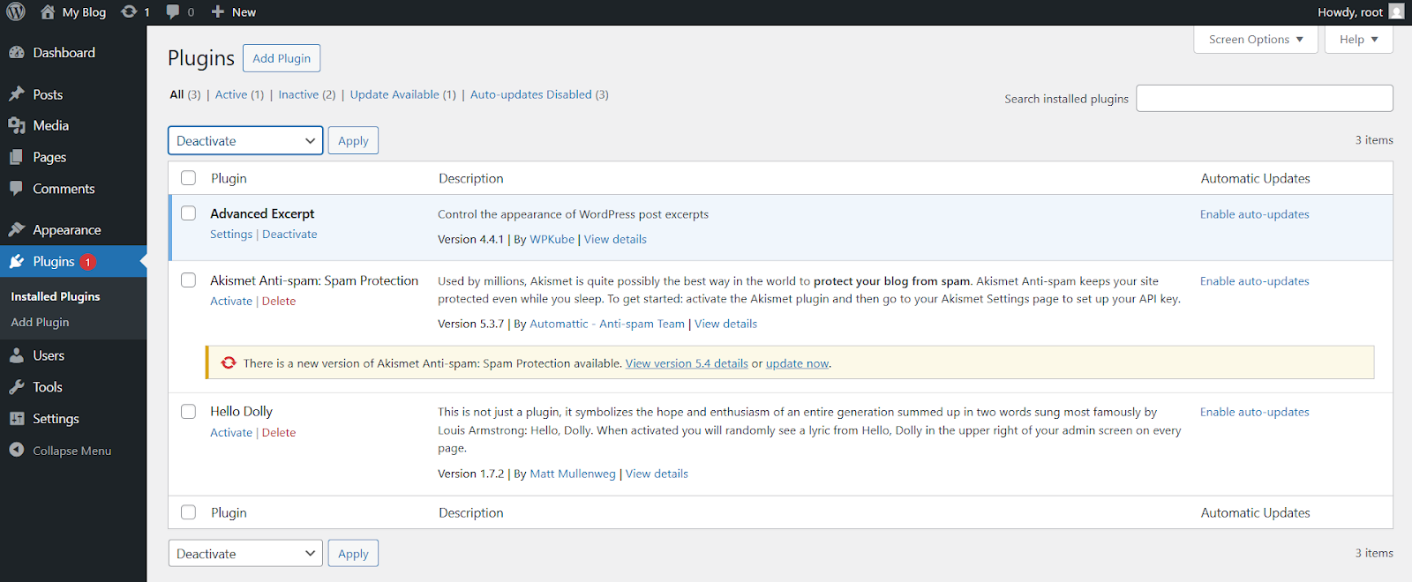Image resolution: width=1412 pixels, height=582 pixels.
Task: Click the Akismet update notice refresh icon
Action: 229,362
